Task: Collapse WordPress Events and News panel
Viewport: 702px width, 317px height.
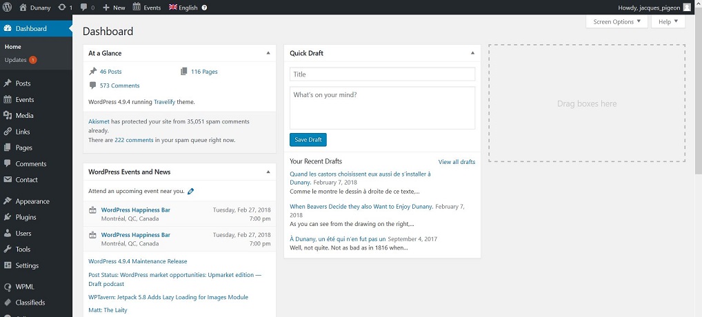Action: (268, 172)
